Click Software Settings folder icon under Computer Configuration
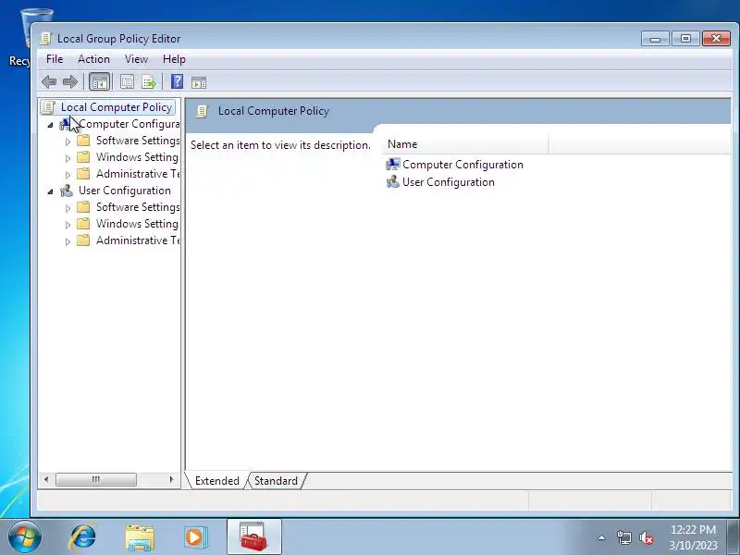Image resolution: width=740 pixels, height=555 pixels. (83, 141)
